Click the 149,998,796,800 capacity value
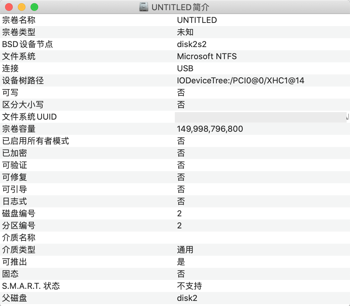The width and height of the screenshot is (350, 306). pos(210,129)
